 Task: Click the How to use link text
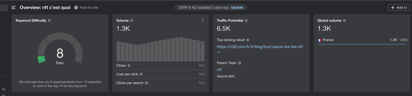[x=89, y=8]
